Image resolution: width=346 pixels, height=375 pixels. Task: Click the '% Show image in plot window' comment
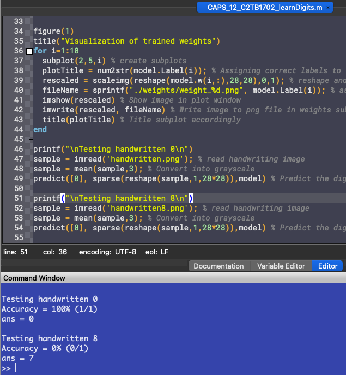(x=180, y=100)
